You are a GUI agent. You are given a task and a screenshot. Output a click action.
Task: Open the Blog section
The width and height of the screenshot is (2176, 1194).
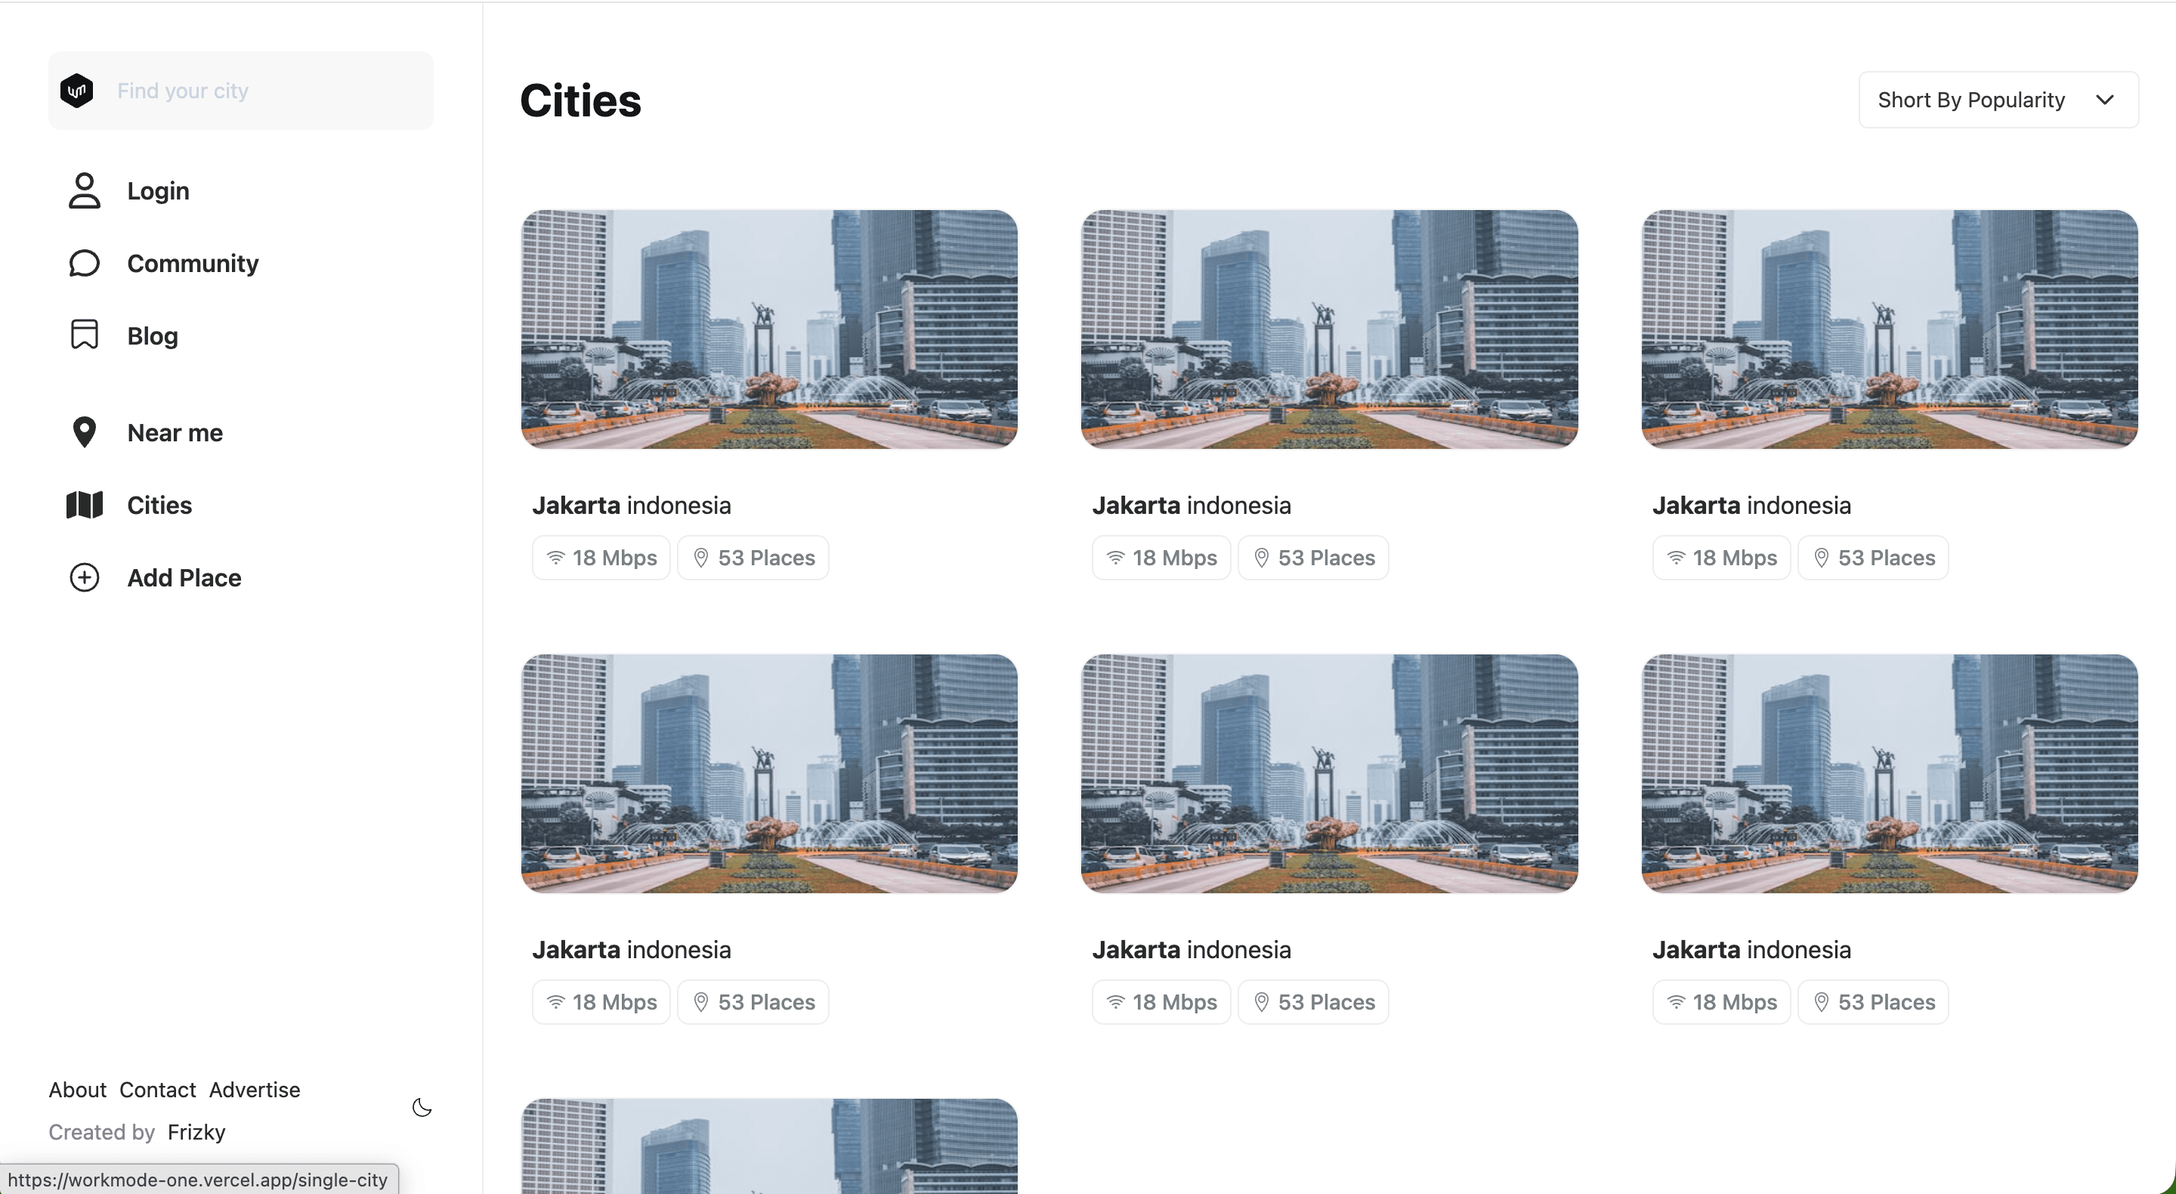point(152,336)
